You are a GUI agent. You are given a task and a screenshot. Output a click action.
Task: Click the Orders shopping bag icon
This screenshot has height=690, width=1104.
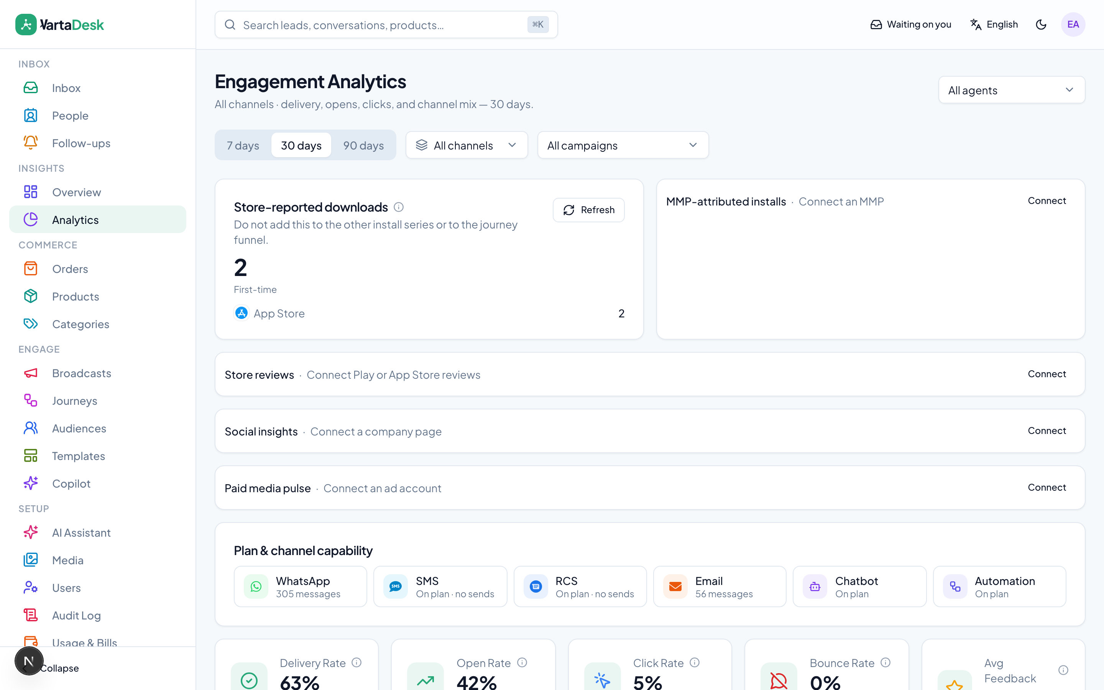(31, 269)
